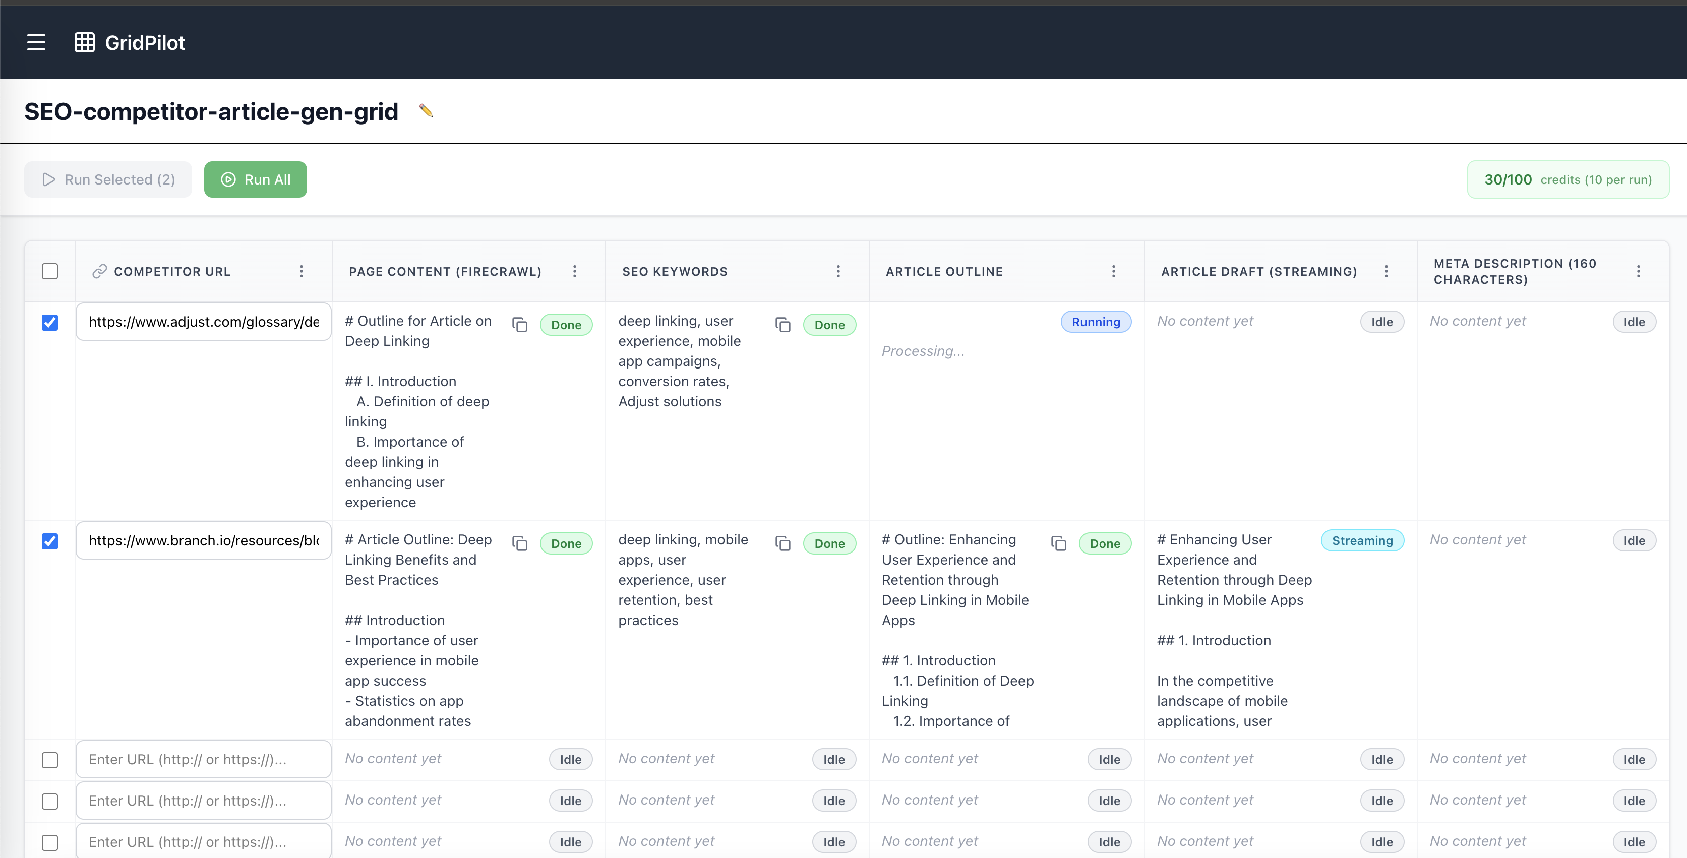Open the hamburger navigation menu
The height and width of the screenshot is (858, 1687).
pyautogui.click(x=36, y=42)
